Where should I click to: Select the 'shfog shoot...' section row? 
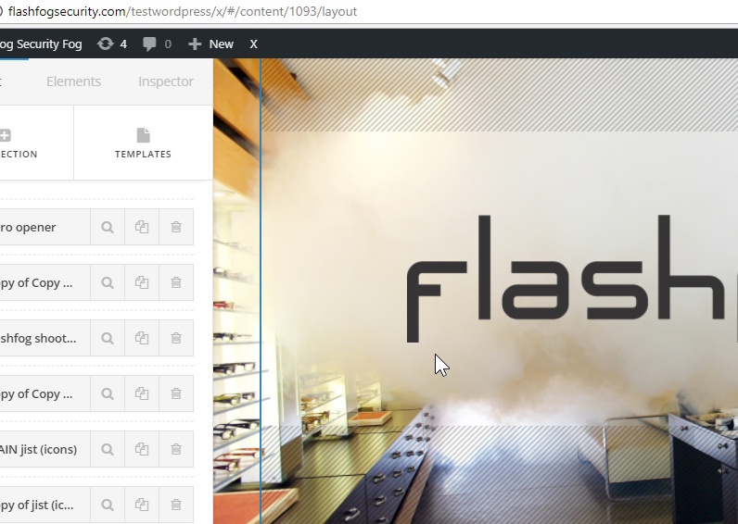click(x=45, y=338)
